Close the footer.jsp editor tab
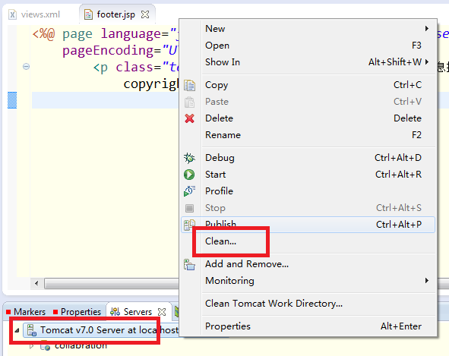 coord(145,14)
